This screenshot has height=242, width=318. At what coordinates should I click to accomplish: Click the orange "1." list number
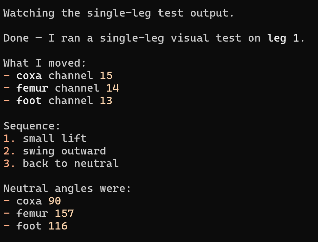9,139
